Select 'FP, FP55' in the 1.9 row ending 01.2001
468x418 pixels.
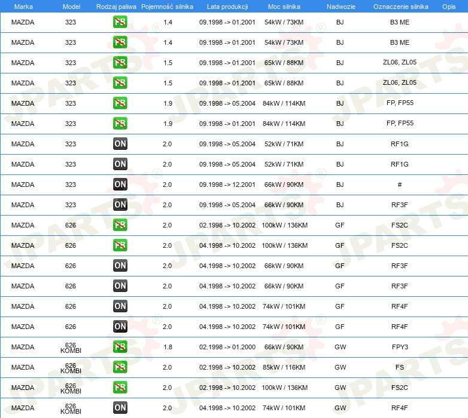click(400, 123)
